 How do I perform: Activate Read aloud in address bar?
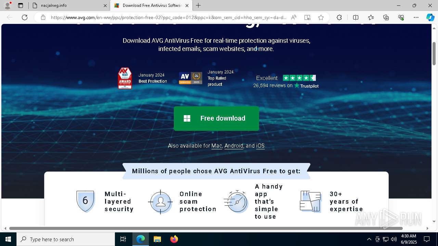pyautogui.click(x=294, y=17)
